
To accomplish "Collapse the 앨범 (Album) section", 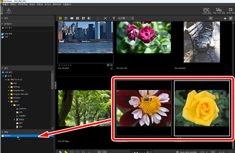I will (x=2, y=132).
